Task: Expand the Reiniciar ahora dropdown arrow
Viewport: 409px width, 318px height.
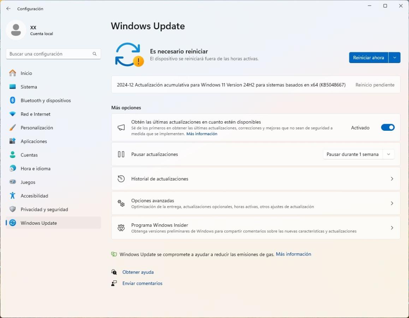Action: pyautogui.click(x=395, y=58)
